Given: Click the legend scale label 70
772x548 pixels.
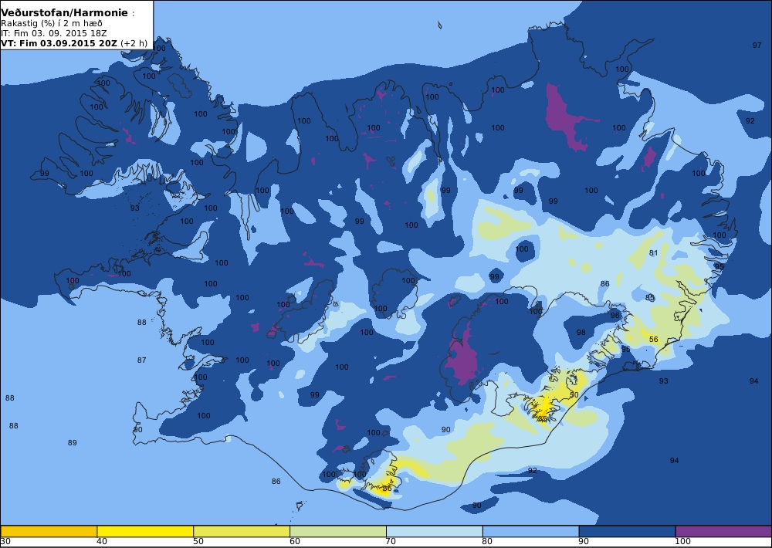Looking at the screenshot, I should [391, 542].
